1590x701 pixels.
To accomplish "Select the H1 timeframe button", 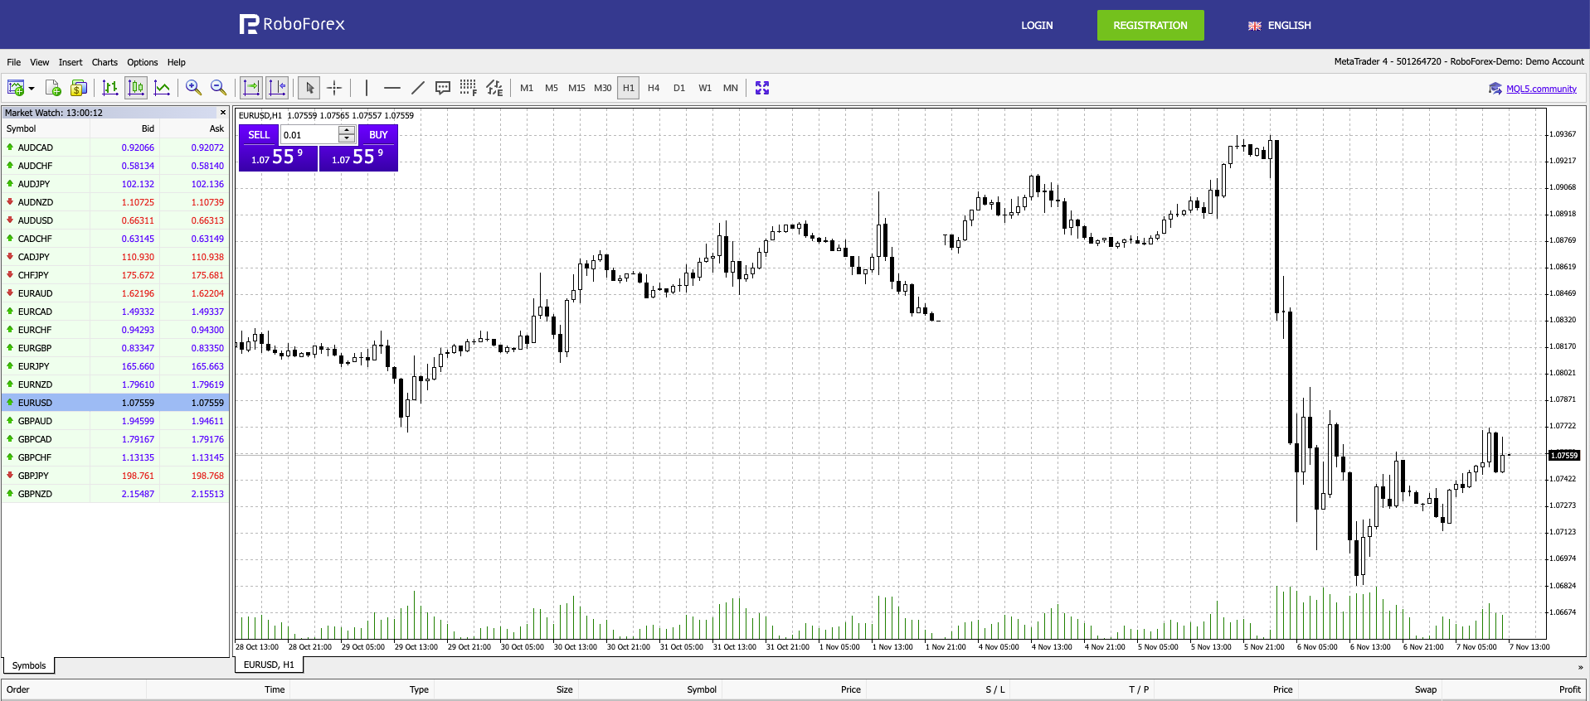I will 629,88.
